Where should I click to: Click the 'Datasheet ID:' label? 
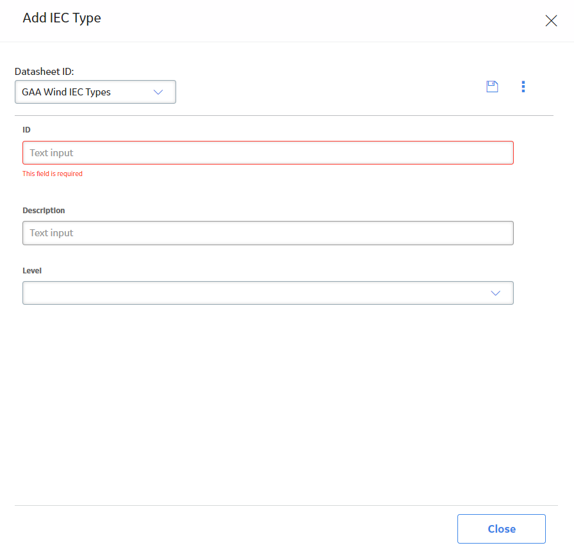click(44, 71)
